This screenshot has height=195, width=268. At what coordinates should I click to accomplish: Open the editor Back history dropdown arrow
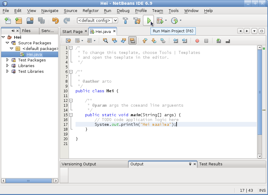82,41
